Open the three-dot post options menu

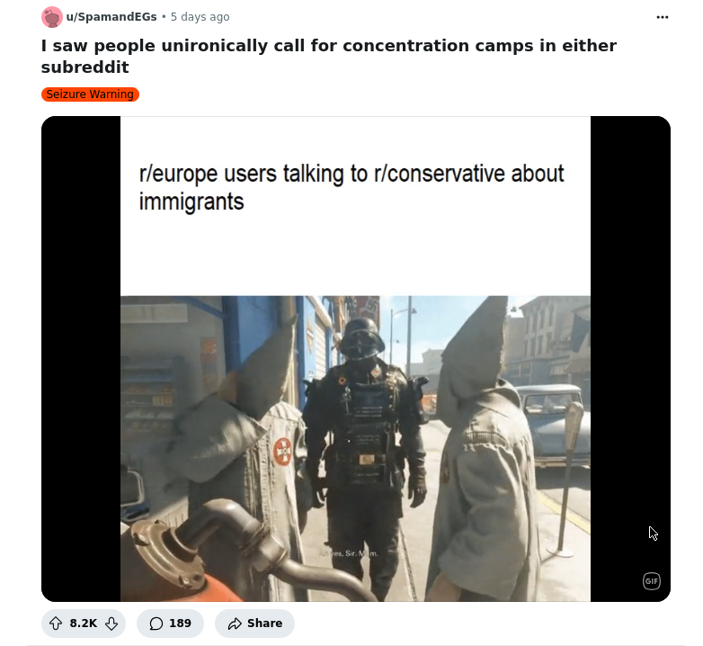coord(663,17)
